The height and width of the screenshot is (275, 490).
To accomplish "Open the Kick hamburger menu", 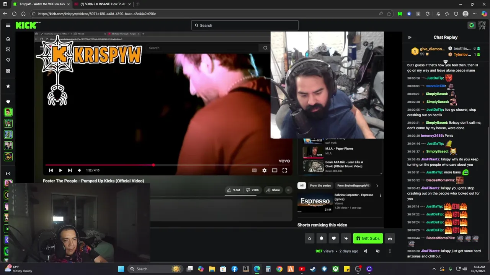I will (8, 25).
